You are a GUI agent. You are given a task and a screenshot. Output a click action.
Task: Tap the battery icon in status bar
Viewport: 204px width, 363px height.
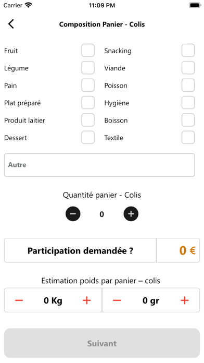tap(195, 5)
